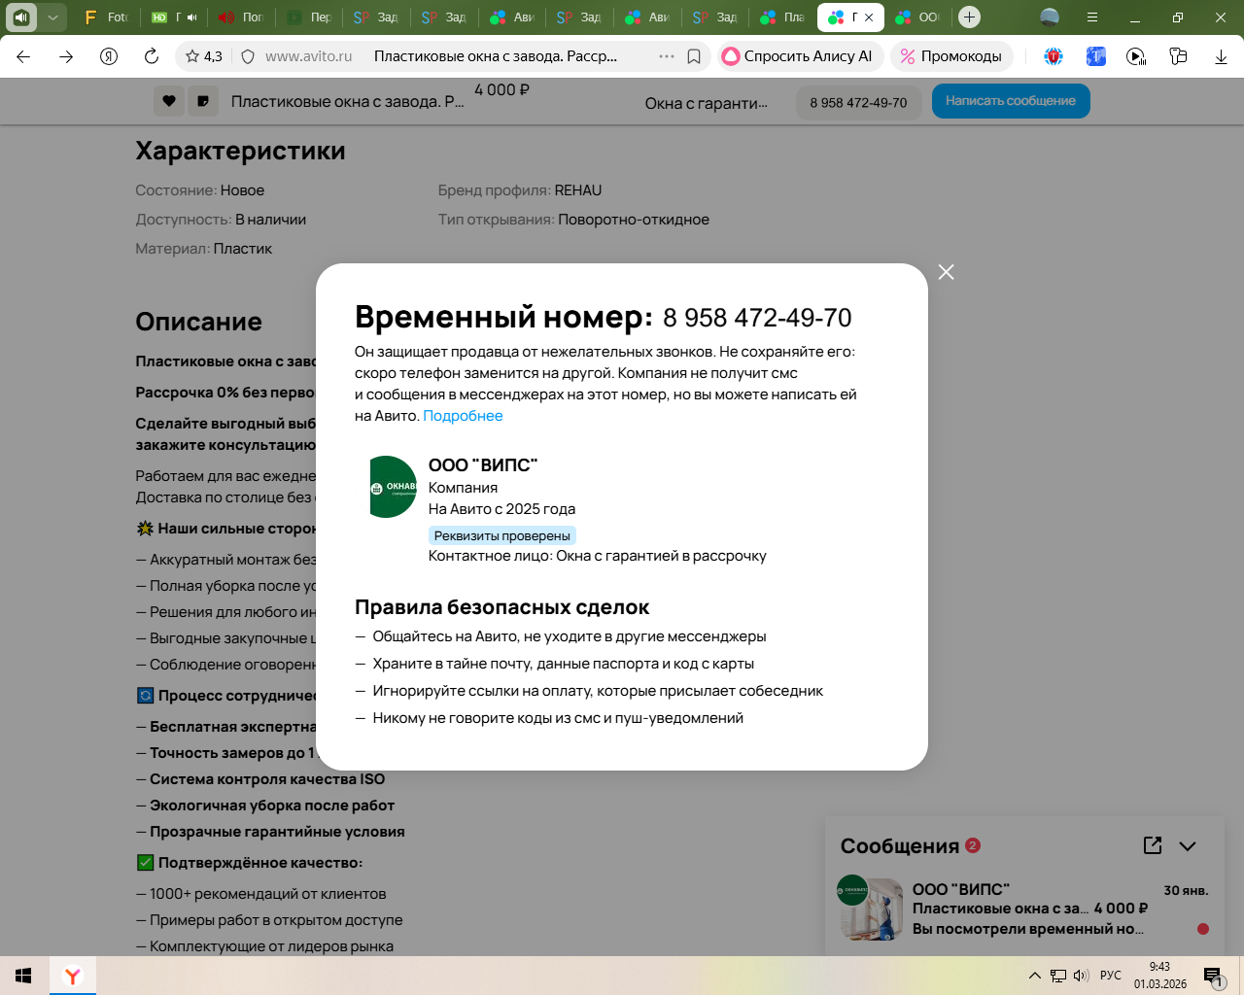Collapse the Сообщения panel
This screenshot has width=1244, height=995.
tap(1188, 846)
